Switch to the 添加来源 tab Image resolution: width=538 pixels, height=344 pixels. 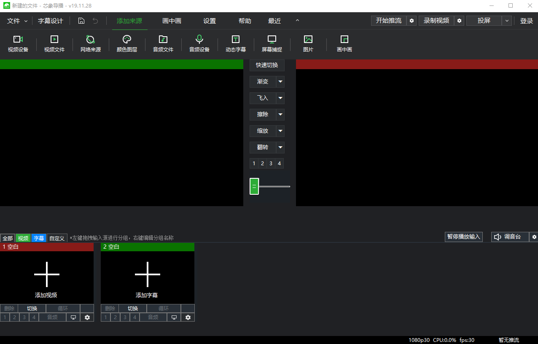point(129,21)
